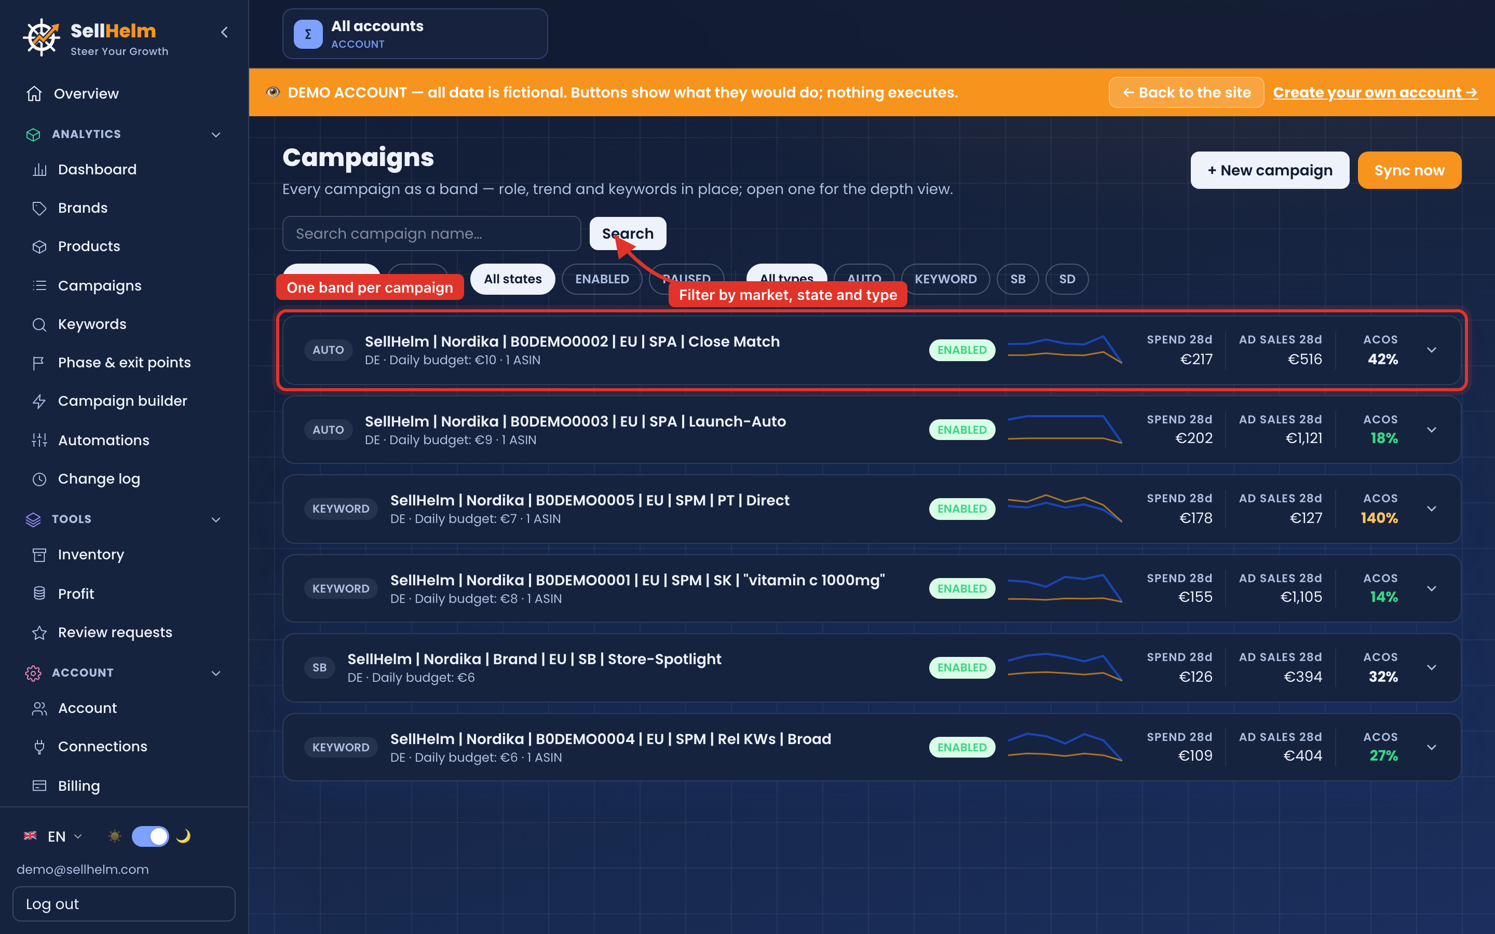
Task: Click the Search campaign name field
Action: tap(431, 233)
